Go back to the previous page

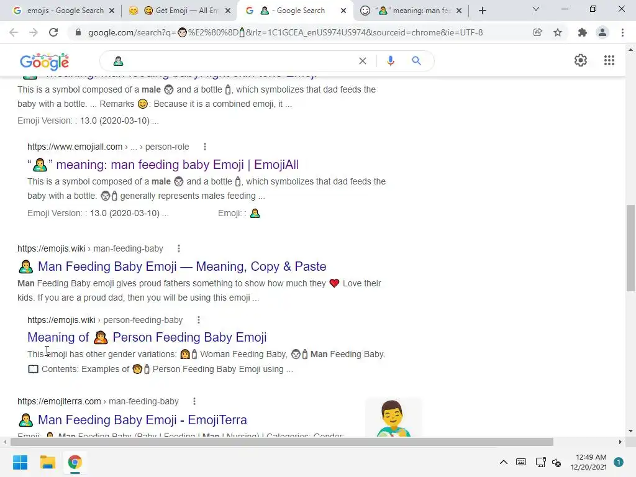(x=14, y=32)
